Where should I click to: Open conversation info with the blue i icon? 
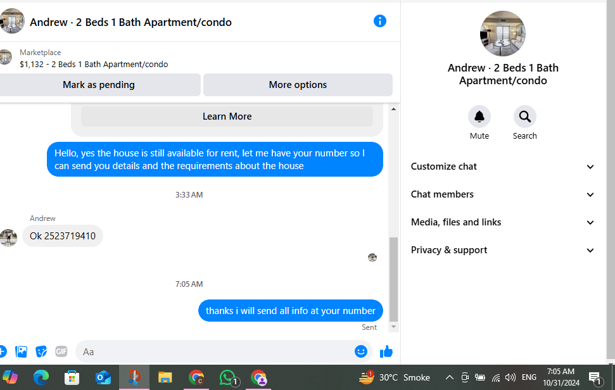pyautogui.click(x=379, y=21)
